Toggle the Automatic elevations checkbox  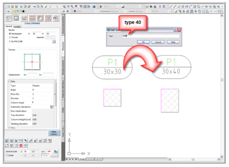pos(52,107)
